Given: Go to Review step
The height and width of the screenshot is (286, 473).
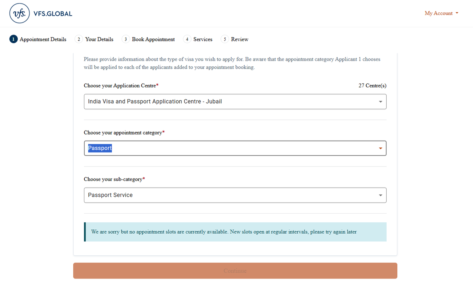Looking at the screenshot, I should pyautogui.click(x=235, y=39).
